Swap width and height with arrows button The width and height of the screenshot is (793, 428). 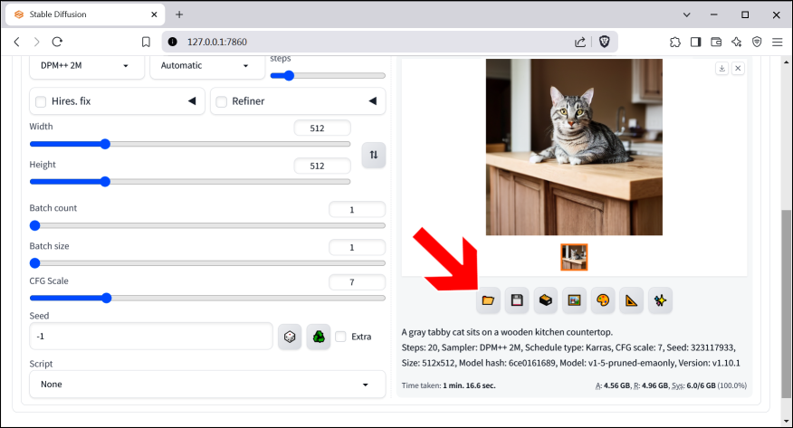[374, 155]
